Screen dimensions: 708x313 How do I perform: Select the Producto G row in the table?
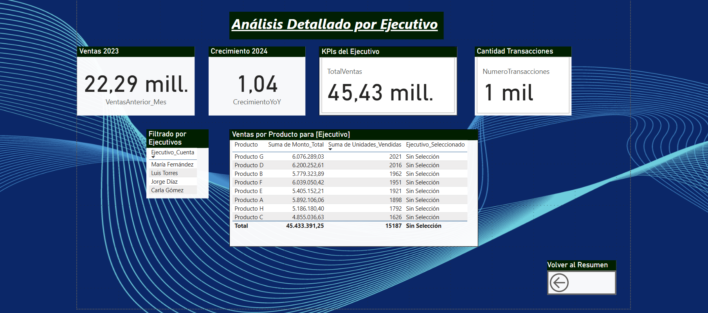point(249,157)
